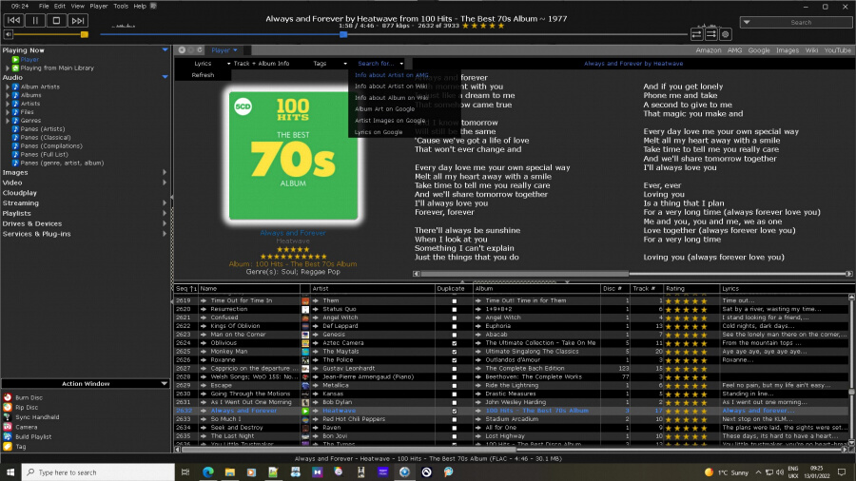This screenshot has height=481, width=856.
Task: Expand the Albums tree node
Action: click(8, 95)
